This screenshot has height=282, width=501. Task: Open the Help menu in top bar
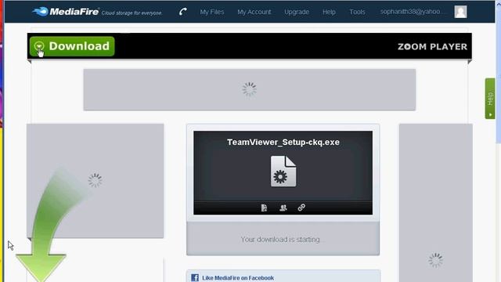click(329, 12)
